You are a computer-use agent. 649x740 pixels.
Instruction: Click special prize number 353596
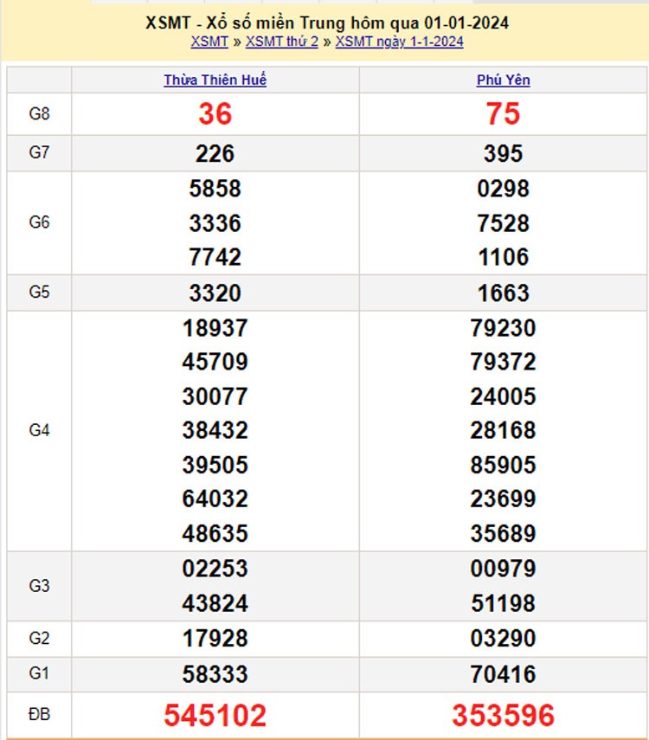tap(503, 716)
